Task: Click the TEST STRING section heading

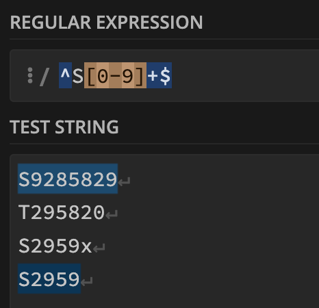Action: [x=64, y=127]
